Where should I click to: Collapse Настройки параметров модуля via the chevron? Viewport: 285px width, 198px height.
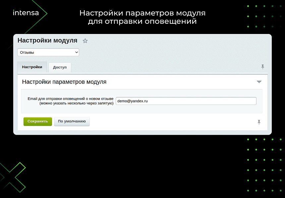(259, 81)
